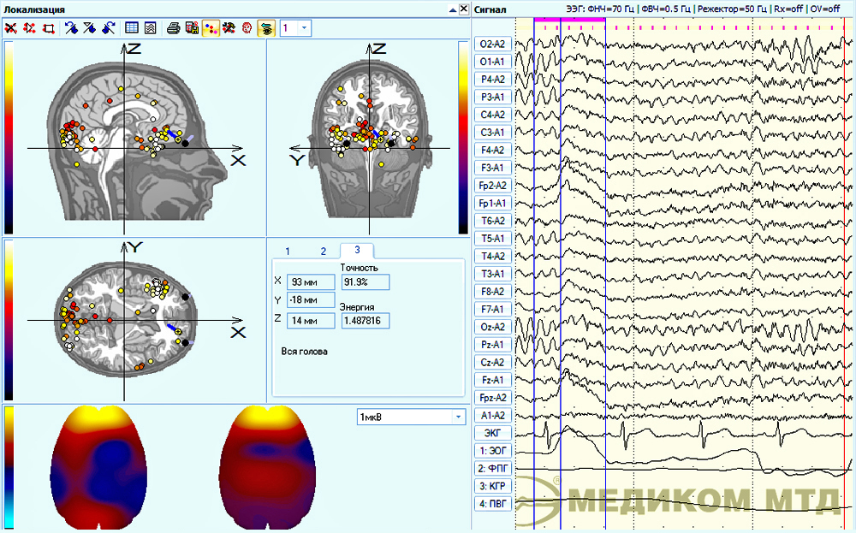The image size is (856, 533).
Task: Click the F7-A1 channel button
Action: 493,310
